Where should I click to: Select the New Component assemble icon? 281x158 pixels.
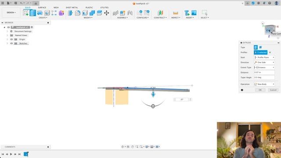point(122,13)
